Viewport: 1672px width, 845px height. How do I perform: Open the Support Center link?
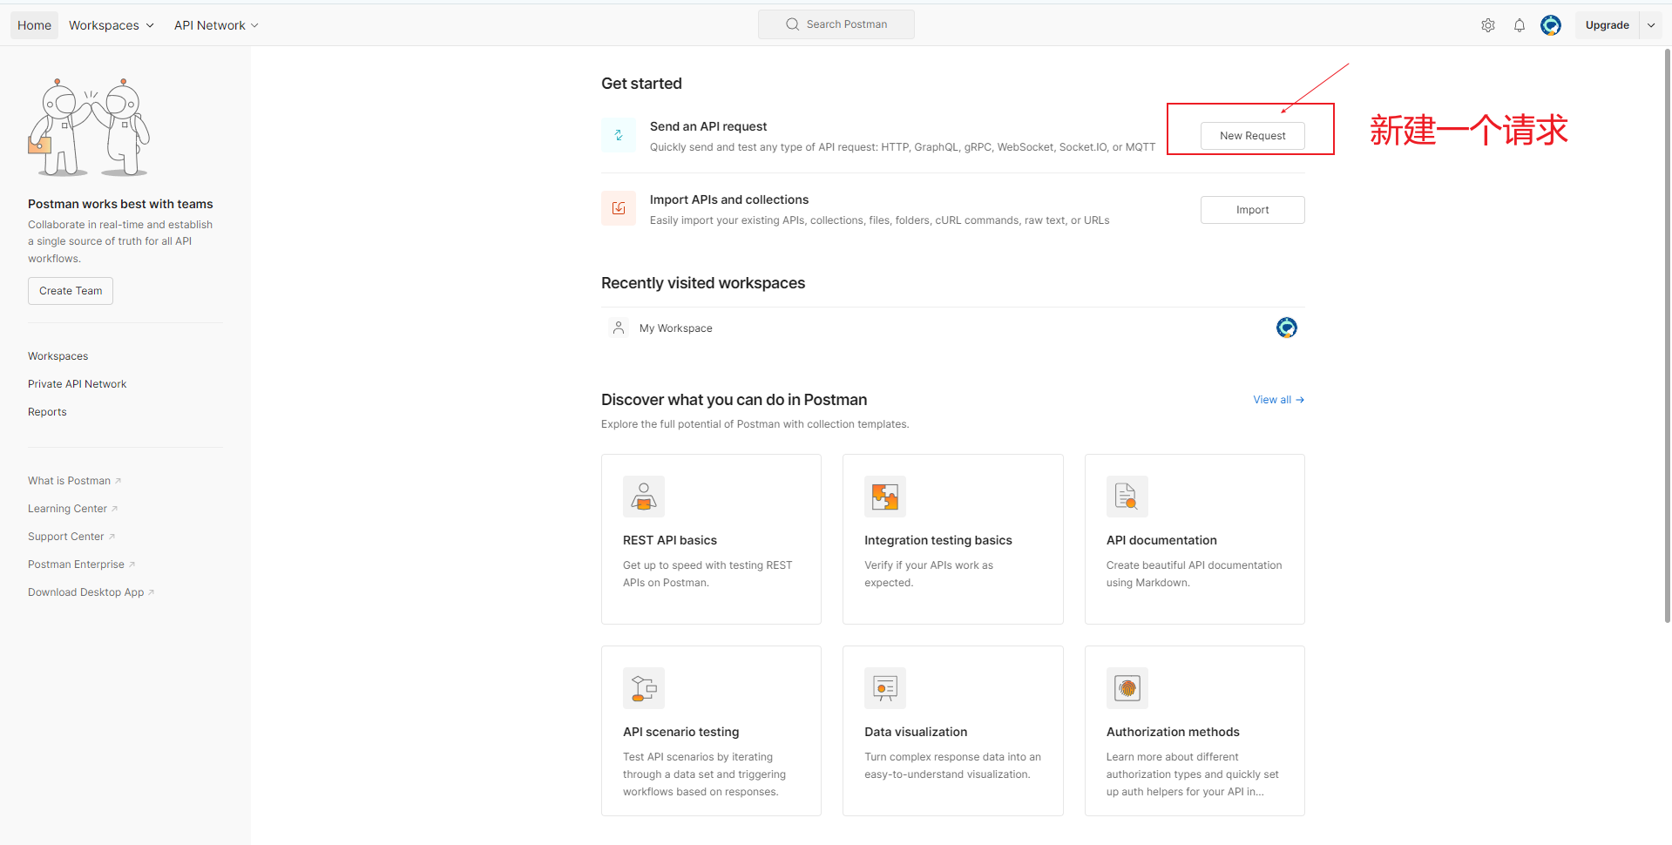point(71,537)
